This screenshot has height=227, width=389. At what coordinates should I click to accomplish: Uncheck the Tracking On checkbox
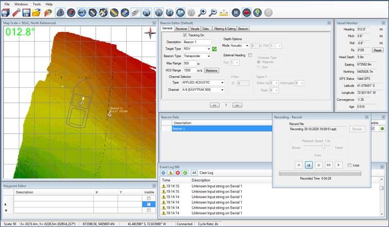185,35
